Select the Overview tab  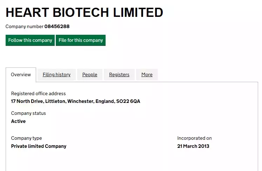[x=21, y=74]
